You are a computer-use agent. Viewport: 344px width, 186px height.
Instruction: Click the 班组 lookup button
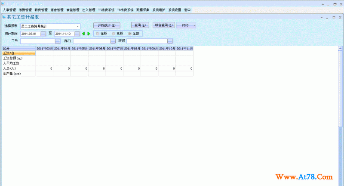[x=170, y=41]
